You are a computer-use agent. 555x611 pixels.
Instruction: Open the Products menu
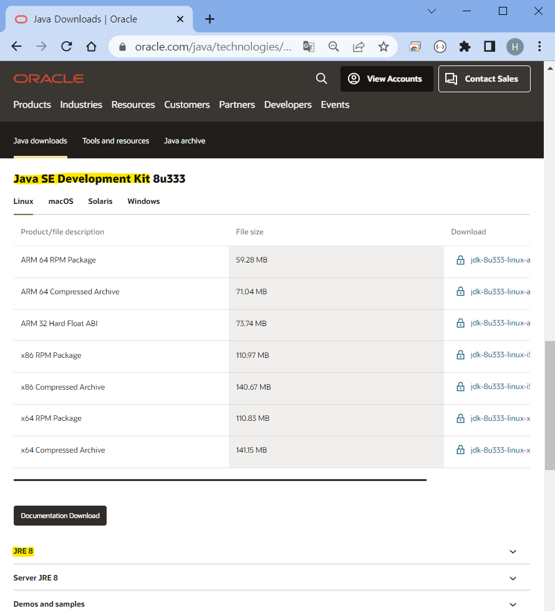tap(32, 105)
